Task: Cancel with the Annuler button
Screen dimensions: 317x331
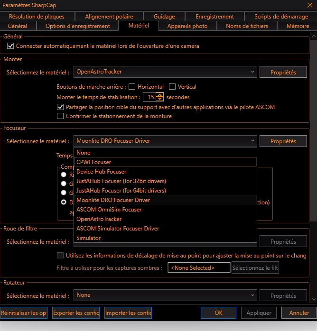Action: click(299, 313)
